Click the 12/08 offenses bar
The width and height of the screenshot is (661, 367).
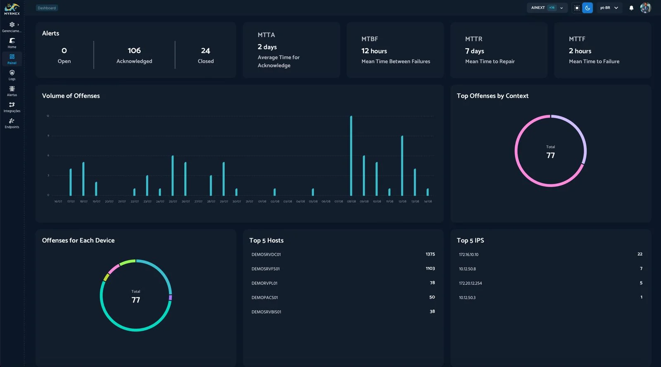(x=402, y=166)
